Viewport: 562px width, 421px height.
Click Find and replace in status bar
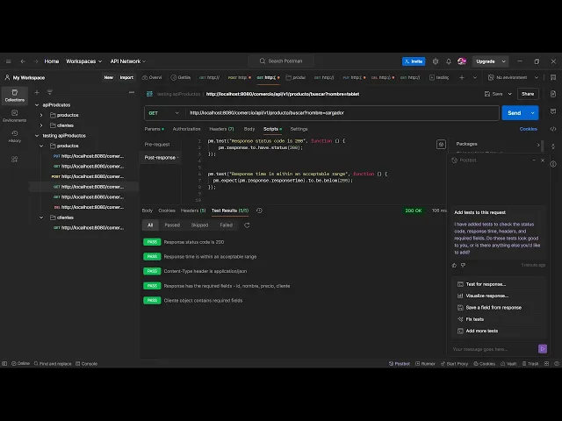pyautogui.click(x=53, y=363)
